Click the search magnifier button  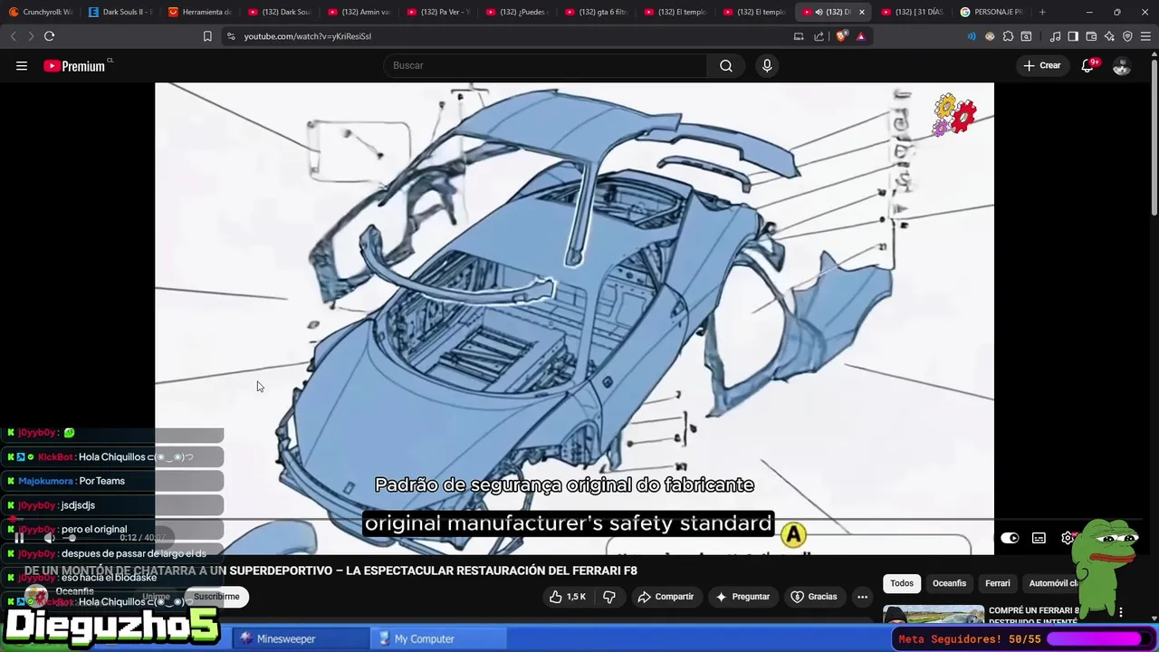click(726, 65)
